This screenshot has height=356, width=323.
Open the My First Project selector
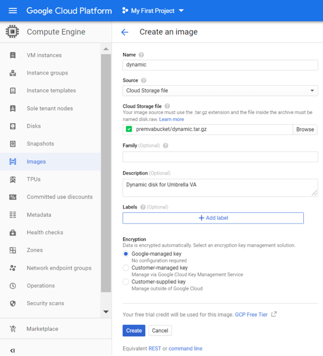click(153, 10)
